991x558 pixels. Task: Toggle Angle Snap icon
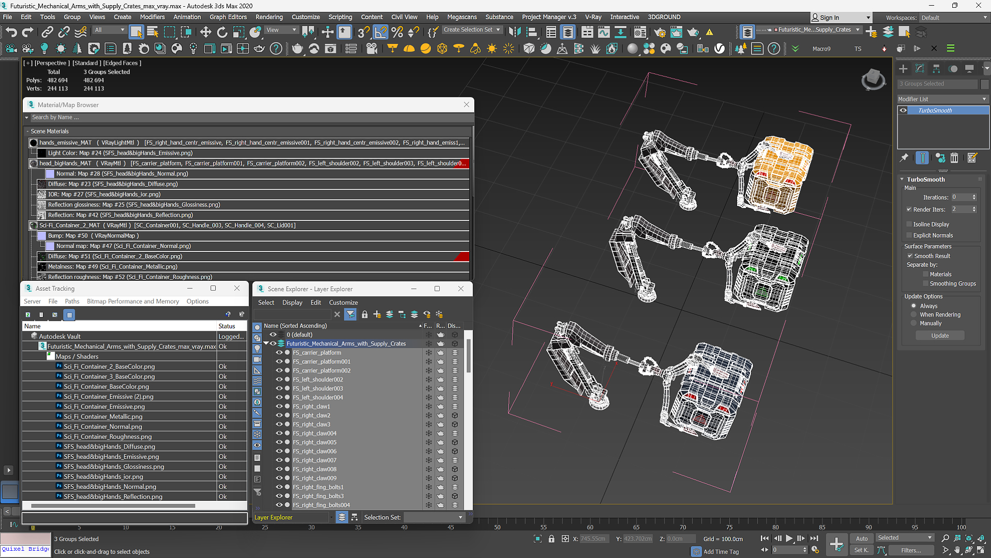(x=380, y=32)
